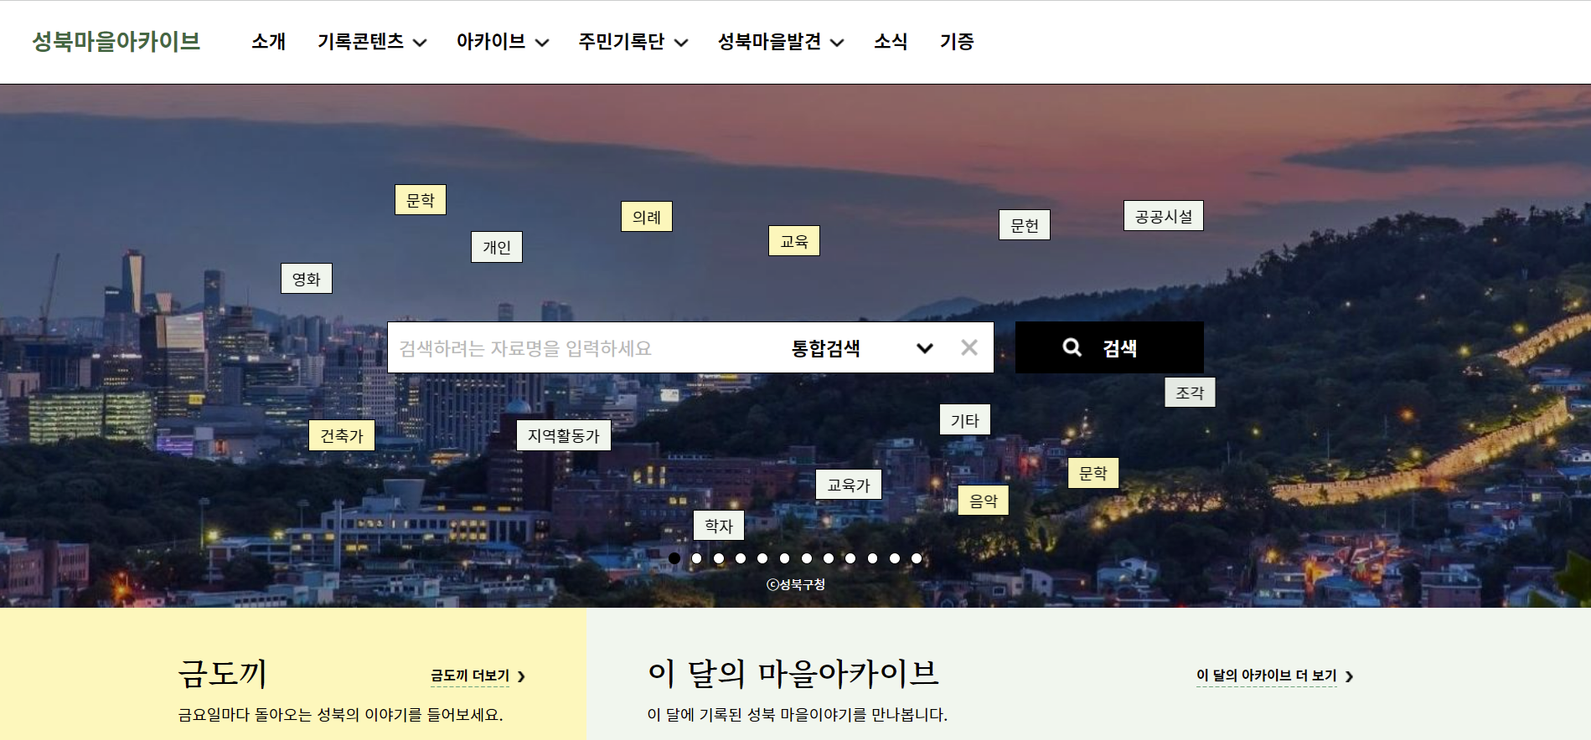
Task: Expand the 아카이브 navigation menu
Action: 502,42
